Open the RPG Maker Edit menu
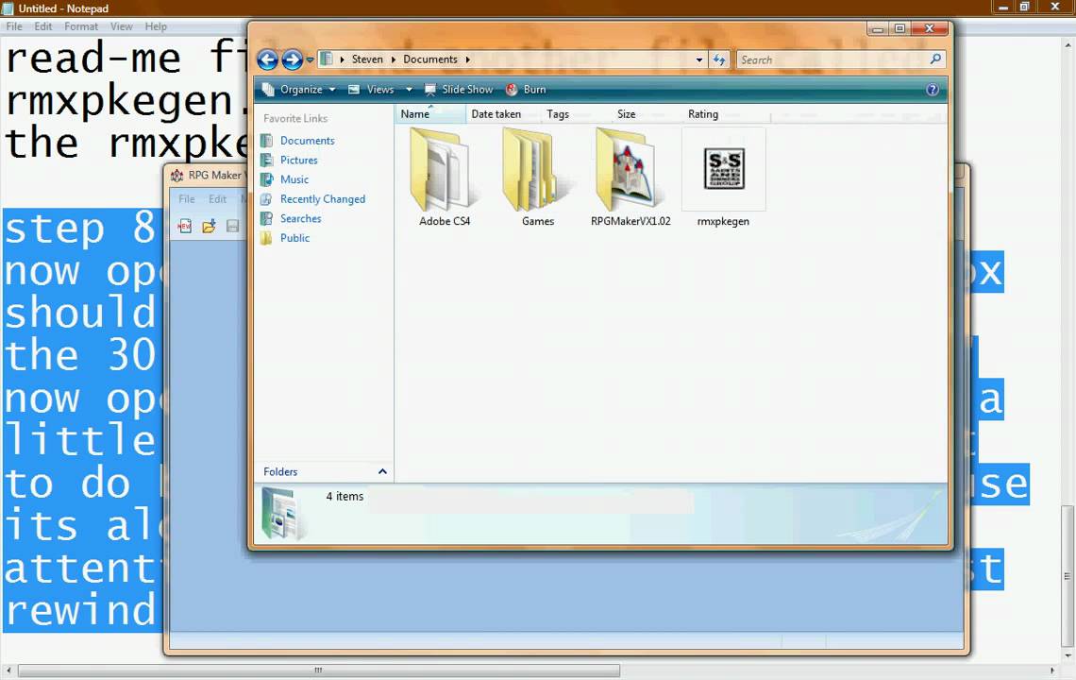 tap(217, 199)
